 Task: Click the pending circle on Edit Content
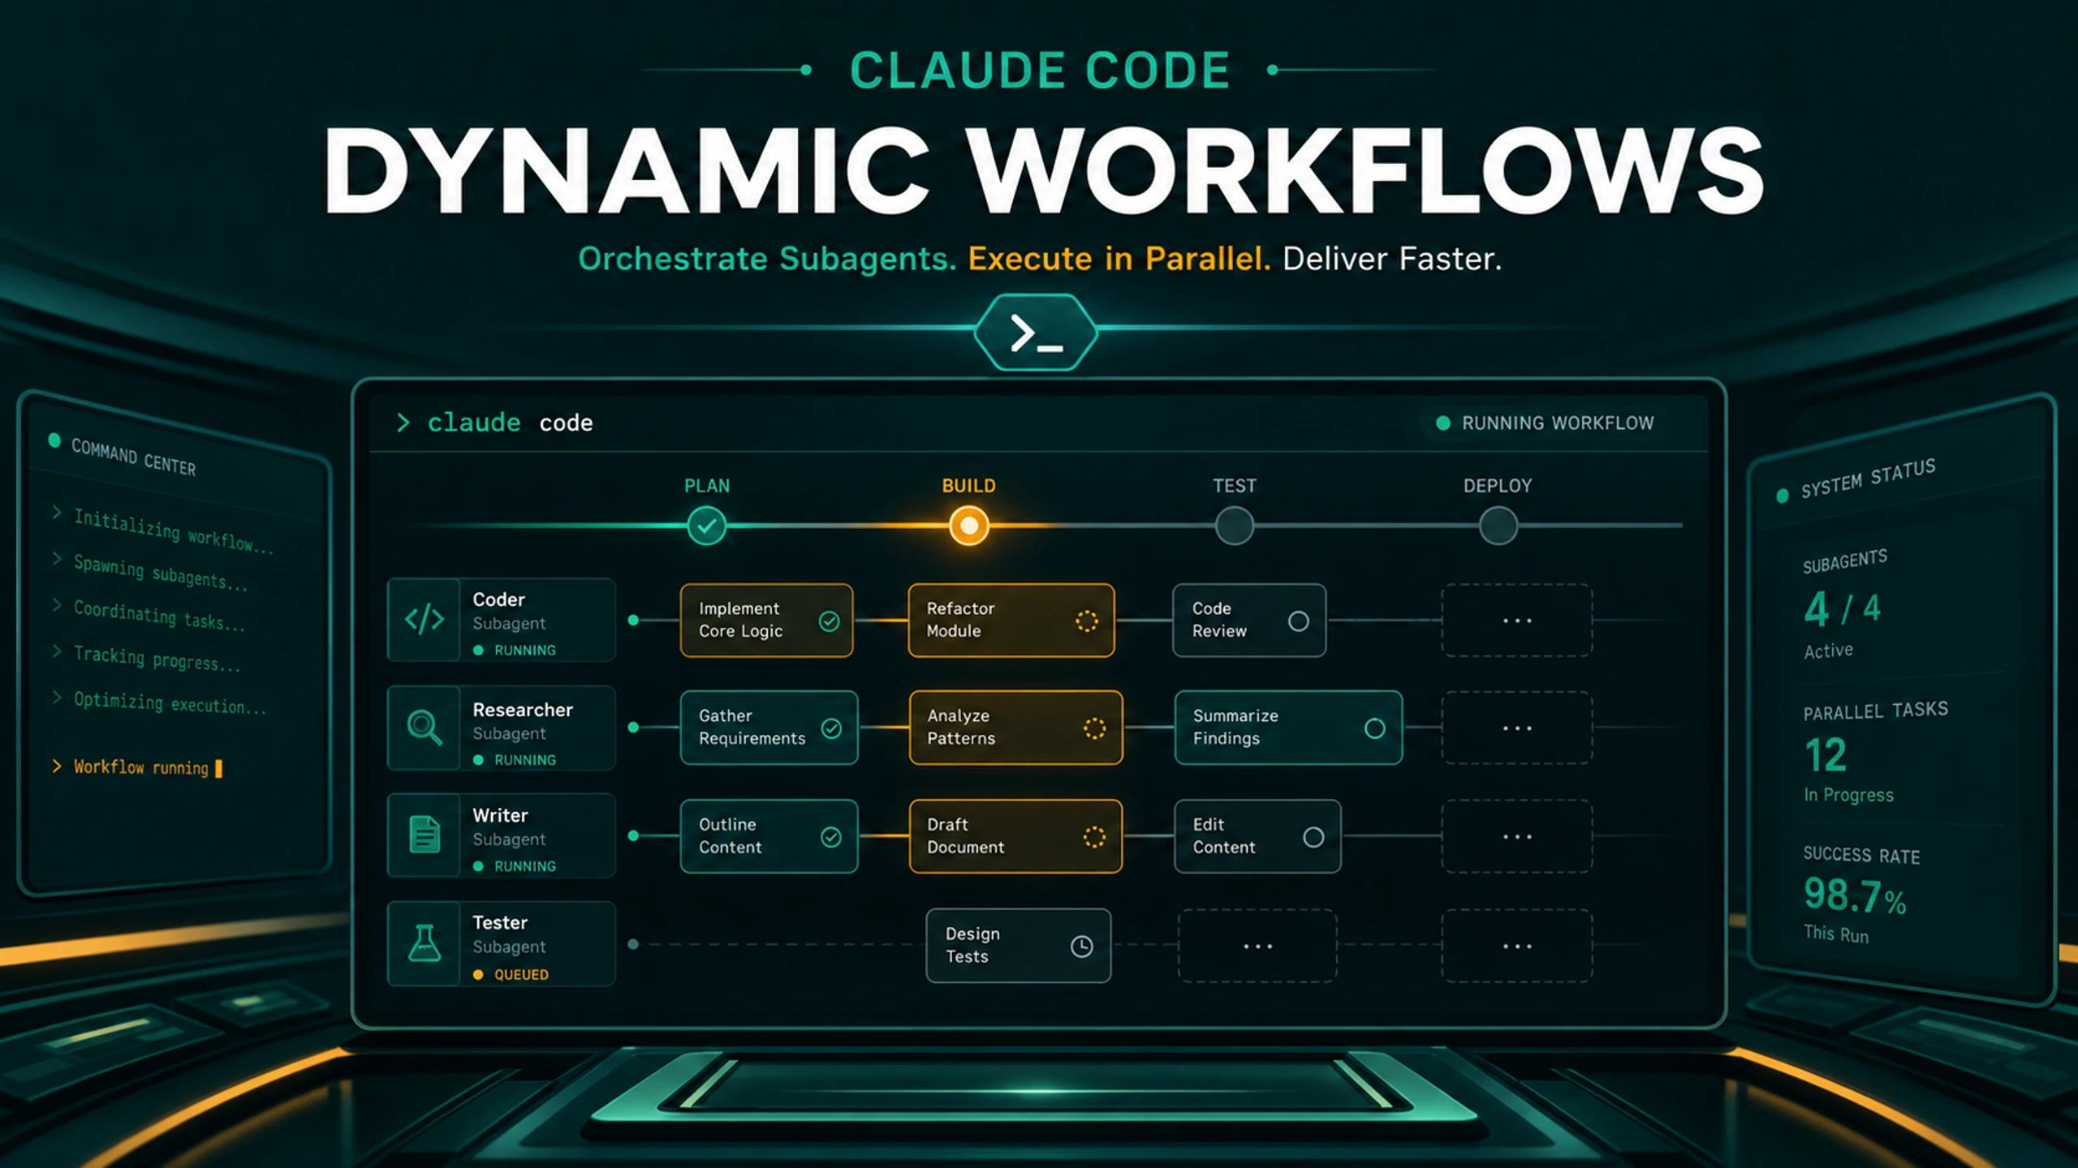(1313, 837)
